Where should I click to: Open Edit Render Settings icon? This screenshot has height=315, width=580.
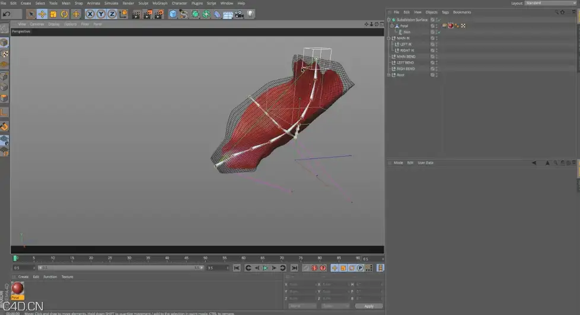tap(158, 14)
